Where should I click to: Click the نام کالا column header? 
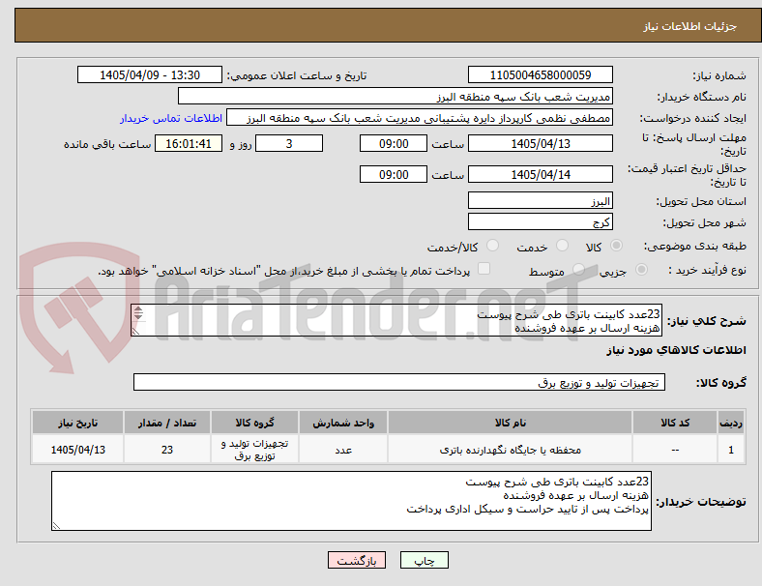pyautogui.click(x=510, y=423)
